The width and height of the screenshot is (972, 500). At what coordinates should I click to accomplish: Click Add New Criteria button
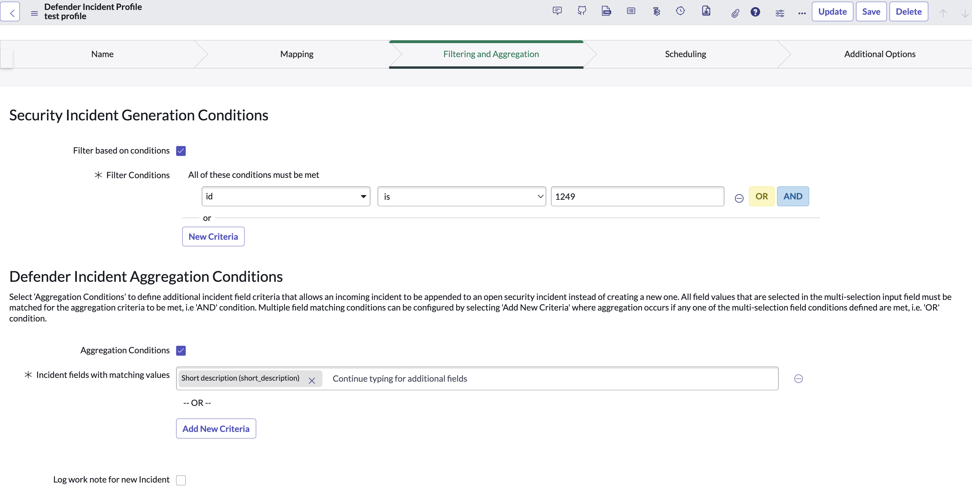point(216,429)
